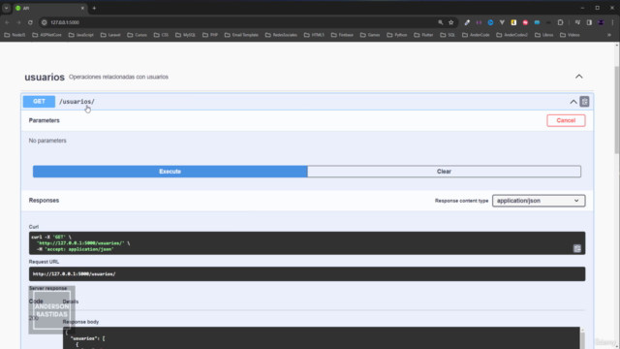
Task: Click the eyedropper extension icon
Action: [x=467, y=22]
